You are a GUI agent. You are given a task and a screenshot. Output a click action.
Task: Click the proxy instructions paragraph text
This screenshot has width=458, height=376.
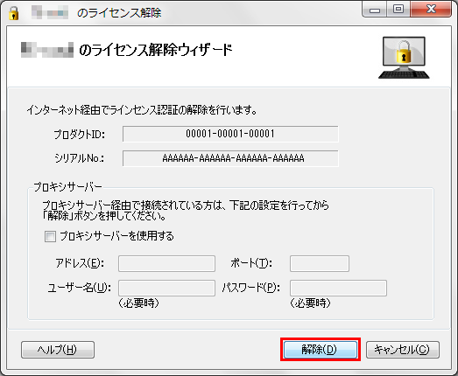point(186,211)
